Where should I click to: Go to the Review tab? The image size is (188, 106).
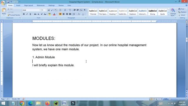click(x=61, y=5)
